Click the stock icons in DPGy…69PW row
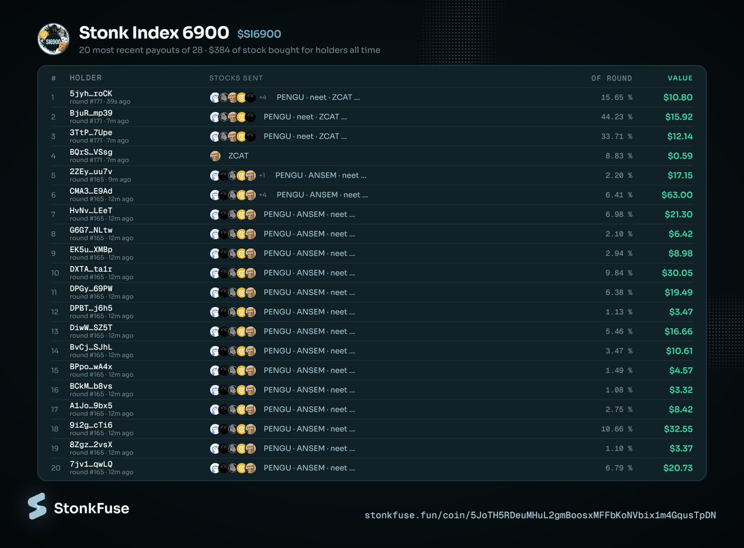 (x=232, y=292)
